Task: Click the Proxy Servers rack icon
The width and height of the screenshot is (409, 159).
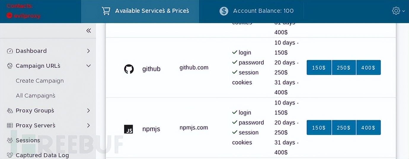Action: point(10,125)
